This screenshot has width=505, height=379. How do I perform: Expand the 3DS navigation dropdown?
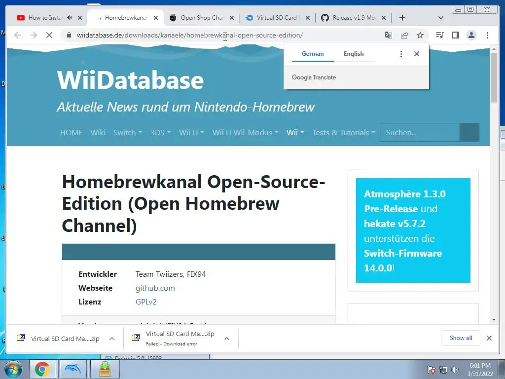(x=160, y=132)
